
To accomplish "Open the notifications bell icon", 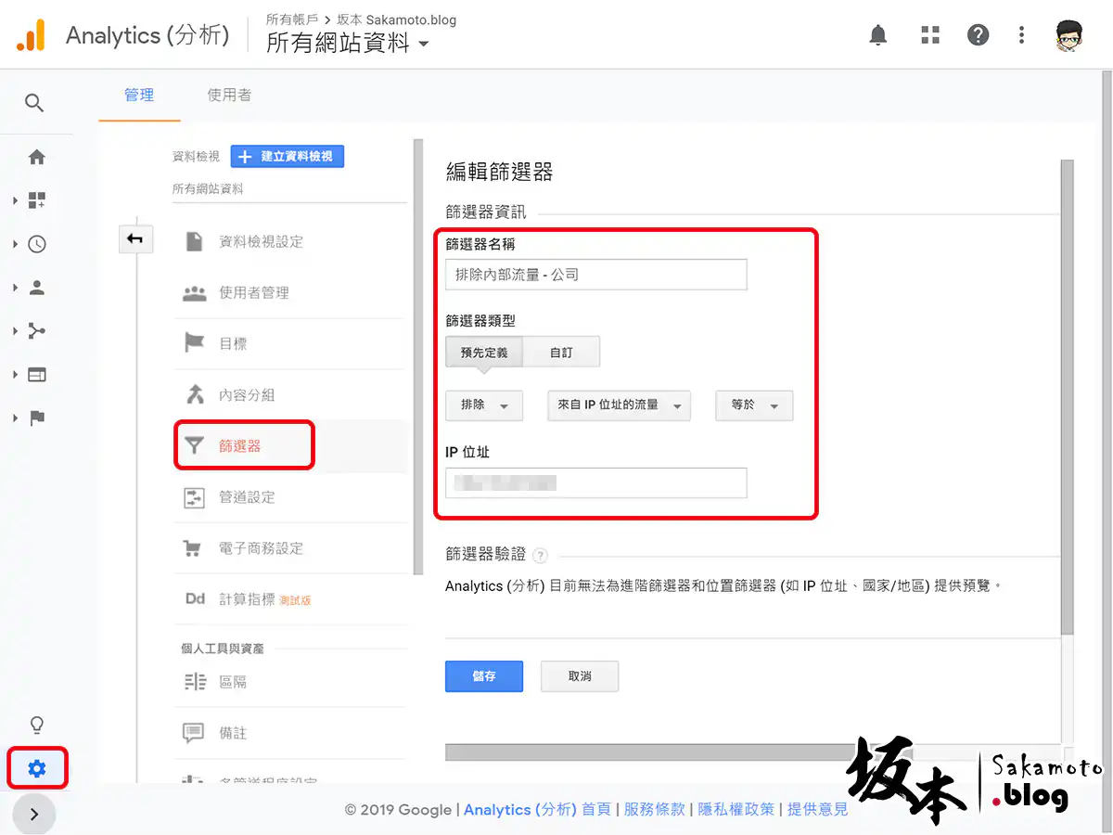I will pyautogui.click(x=877, y=35).
